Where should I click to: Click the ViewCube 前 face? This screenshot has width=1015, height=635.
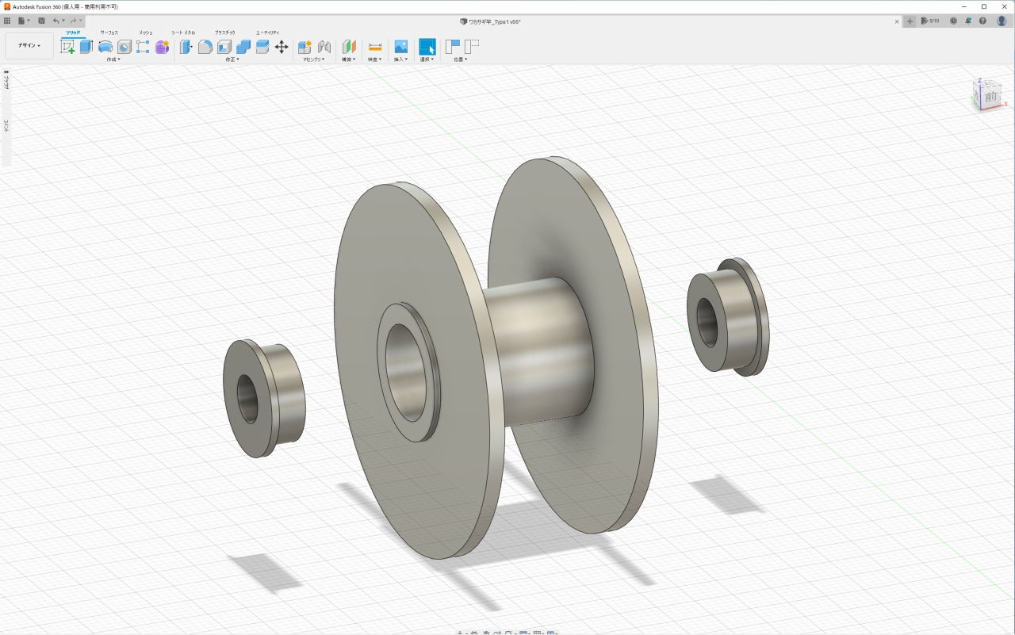click(991, 96)
